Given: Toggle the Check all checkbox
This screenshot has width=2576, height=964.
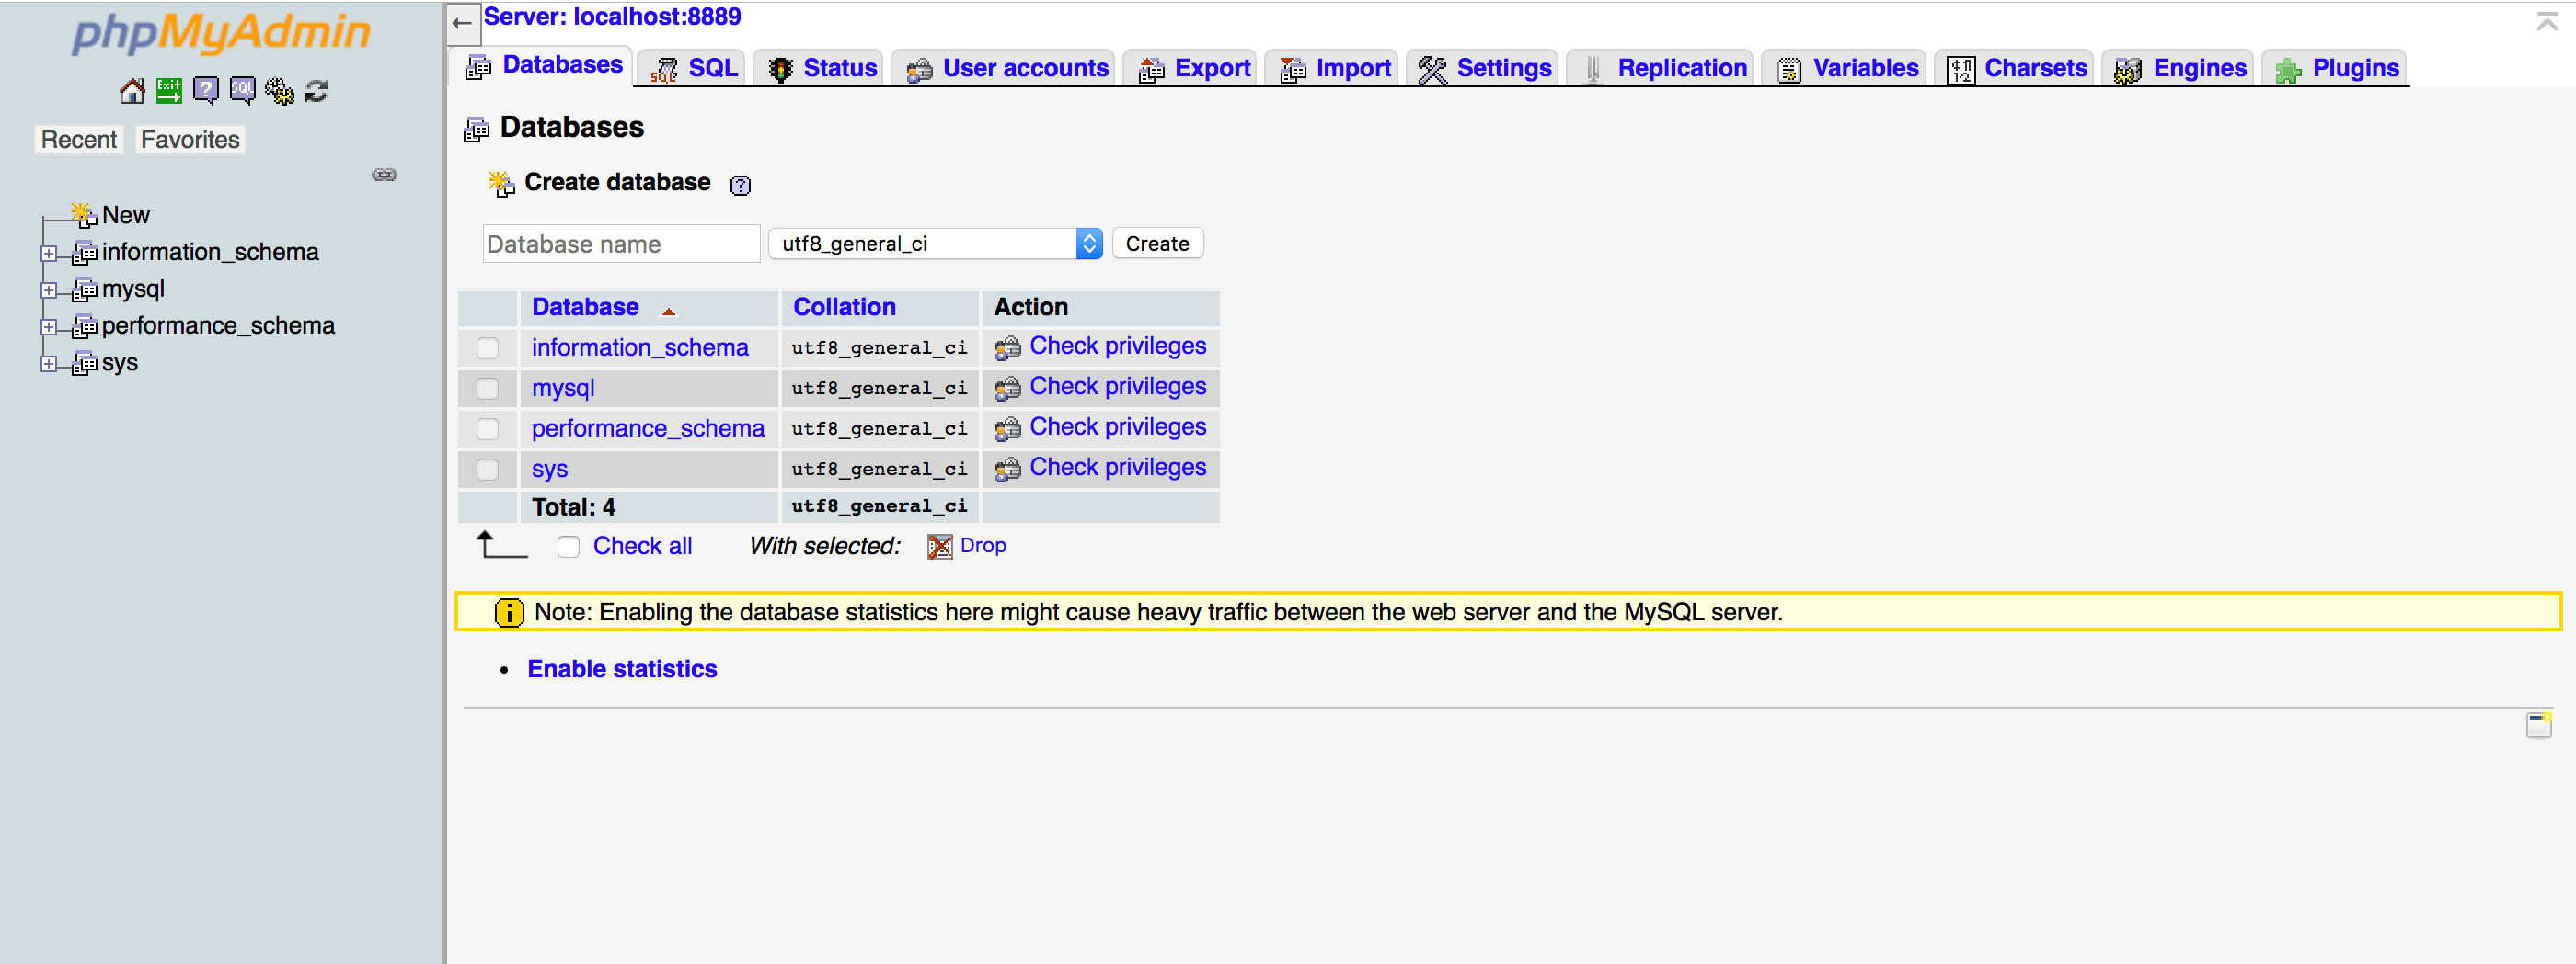Looking at the screenshot, I should tap(568, 547).
